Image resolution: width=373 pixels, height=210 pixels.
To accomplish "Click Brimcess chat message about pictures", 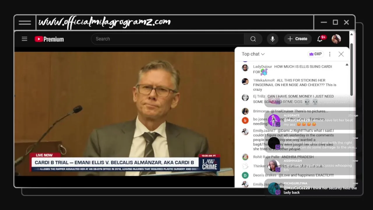I will [x=299, y=111].
